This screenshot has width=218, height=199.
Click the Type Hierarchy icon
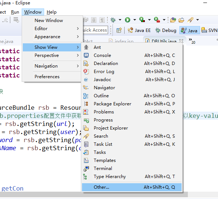(x=85, y=177)
